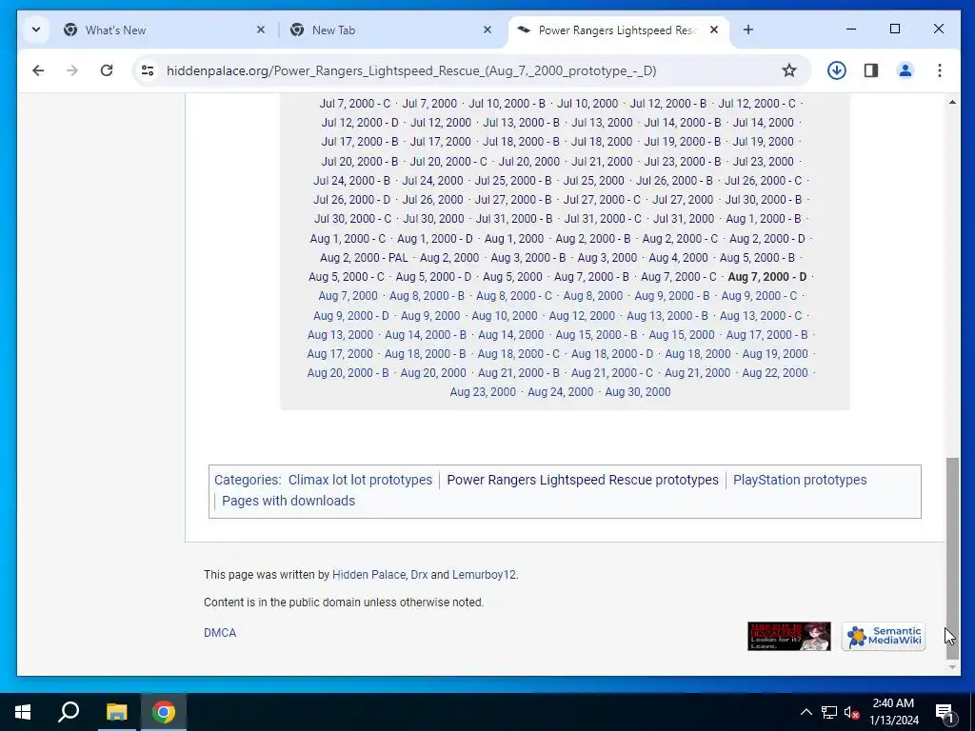
Task: Switch to the New Tab tab
Action: [391, 30]
